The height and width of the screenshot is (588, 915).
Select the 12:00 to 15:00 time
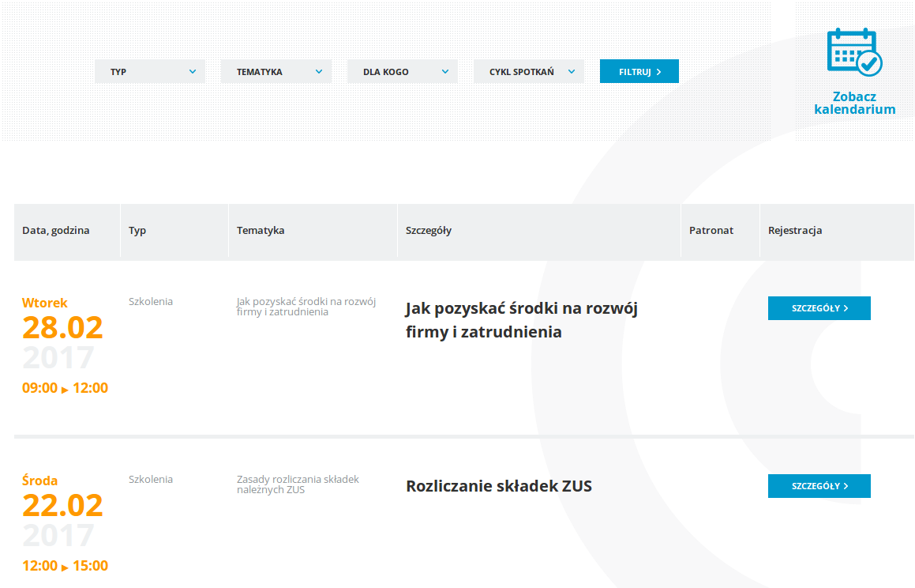(65, 566)
